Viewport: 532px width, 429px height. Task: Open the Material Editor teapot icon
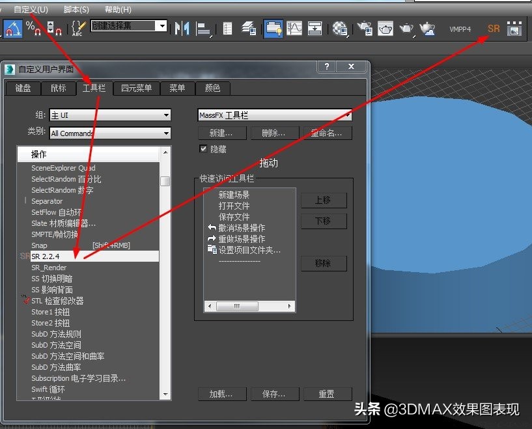pyautogui.click(x=341, y=29)
